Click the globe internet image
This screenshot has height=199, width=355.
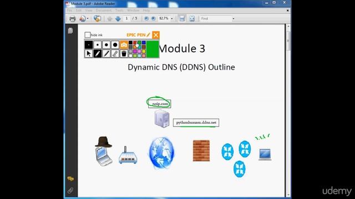(161, 153)
